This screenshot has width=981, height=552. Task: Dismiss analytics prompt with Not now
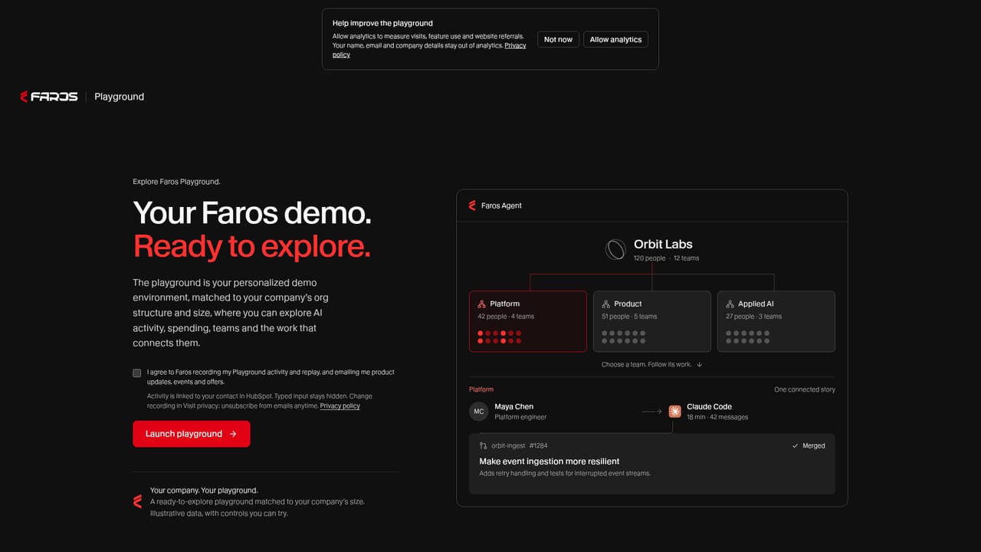pyautogui.click(x=558, y=39)
